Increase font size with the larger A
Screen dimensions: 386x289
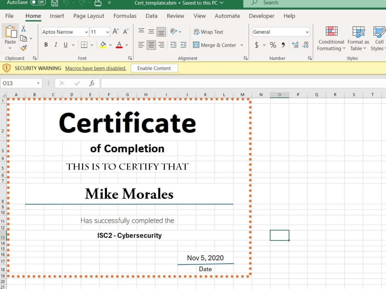click(x=116, y=32)
